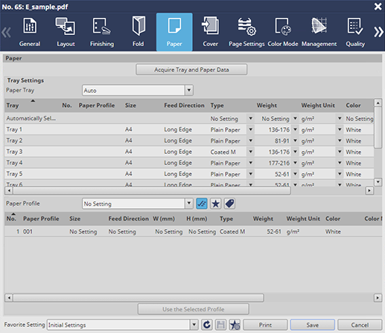Open the Fold settings tab
This screenshot has height=333, width=385.
tap(138, 32)
